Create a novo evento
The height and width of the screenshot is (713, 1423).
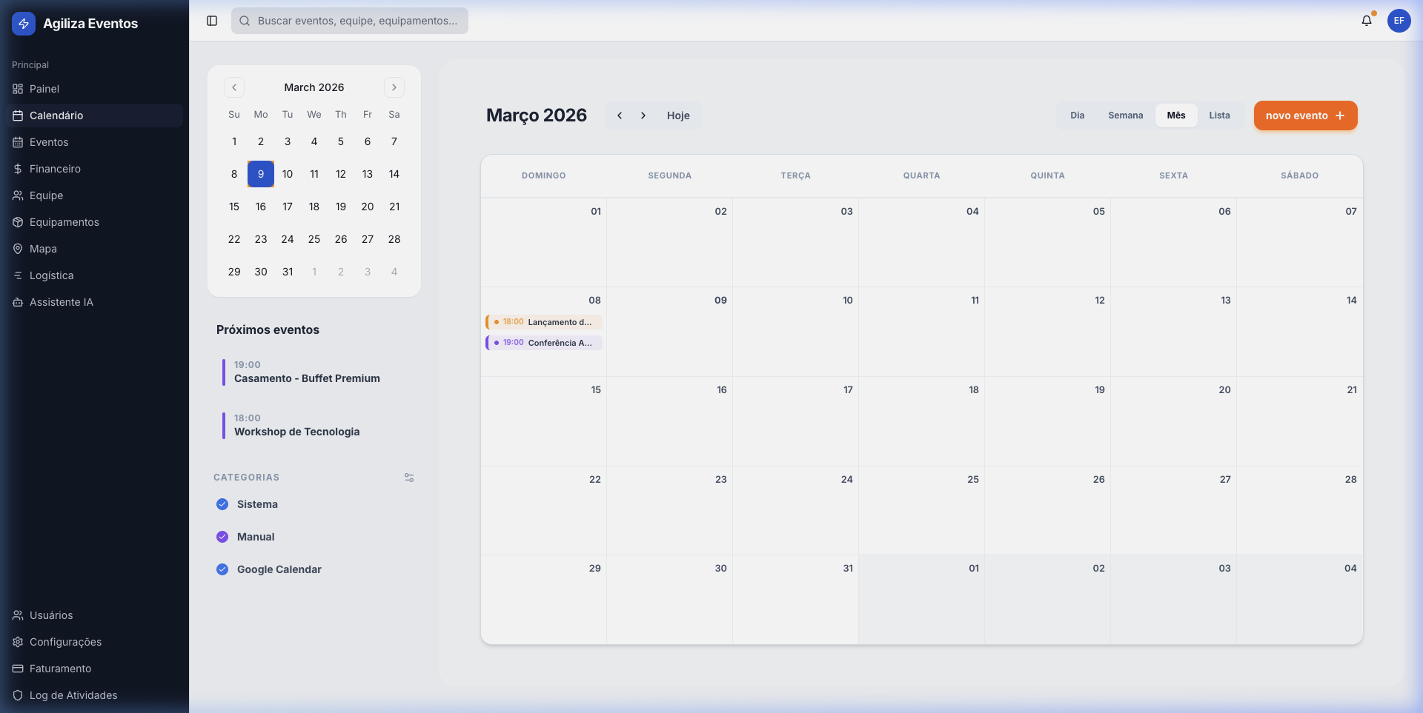1304,116
